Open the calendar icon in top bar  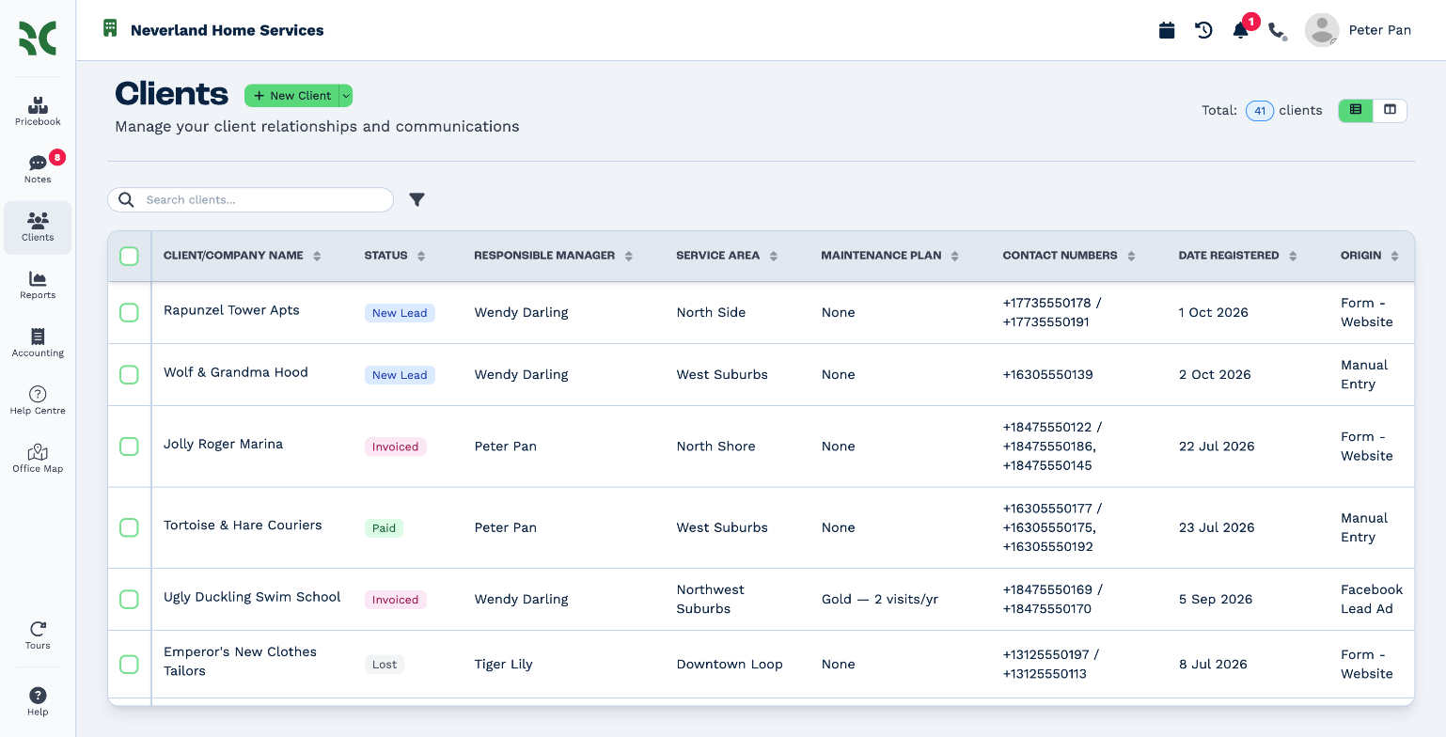tap(1167, 30)
